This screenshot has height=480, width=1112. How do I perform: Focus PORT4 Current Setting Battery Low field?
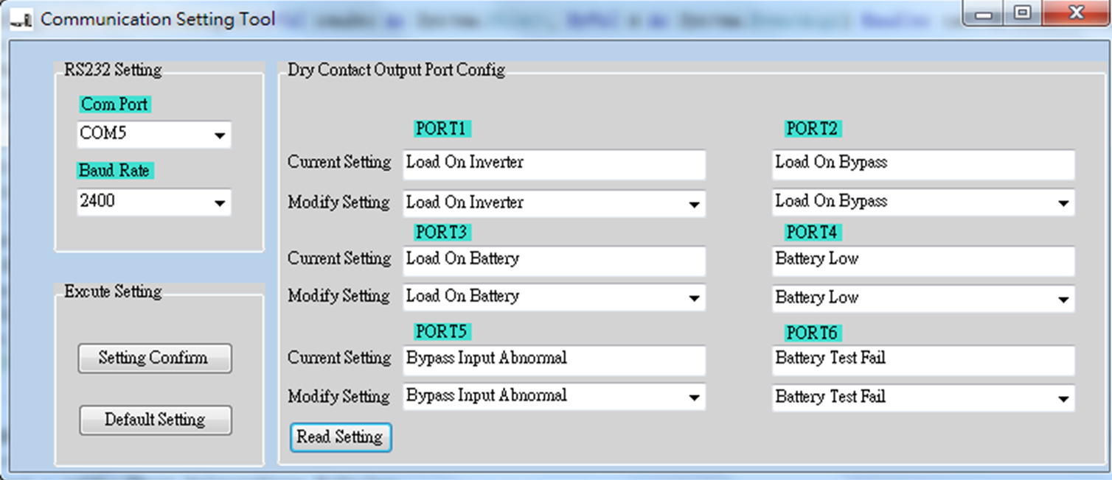click(922, 261)
